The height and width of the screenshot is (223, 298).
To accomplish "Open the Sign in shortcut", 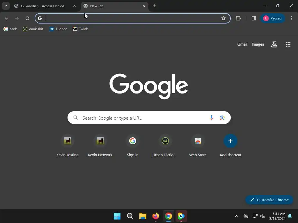I will pos(132,145).
